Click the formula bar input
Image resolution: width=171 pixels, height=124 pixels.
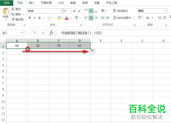coord(114,33)
